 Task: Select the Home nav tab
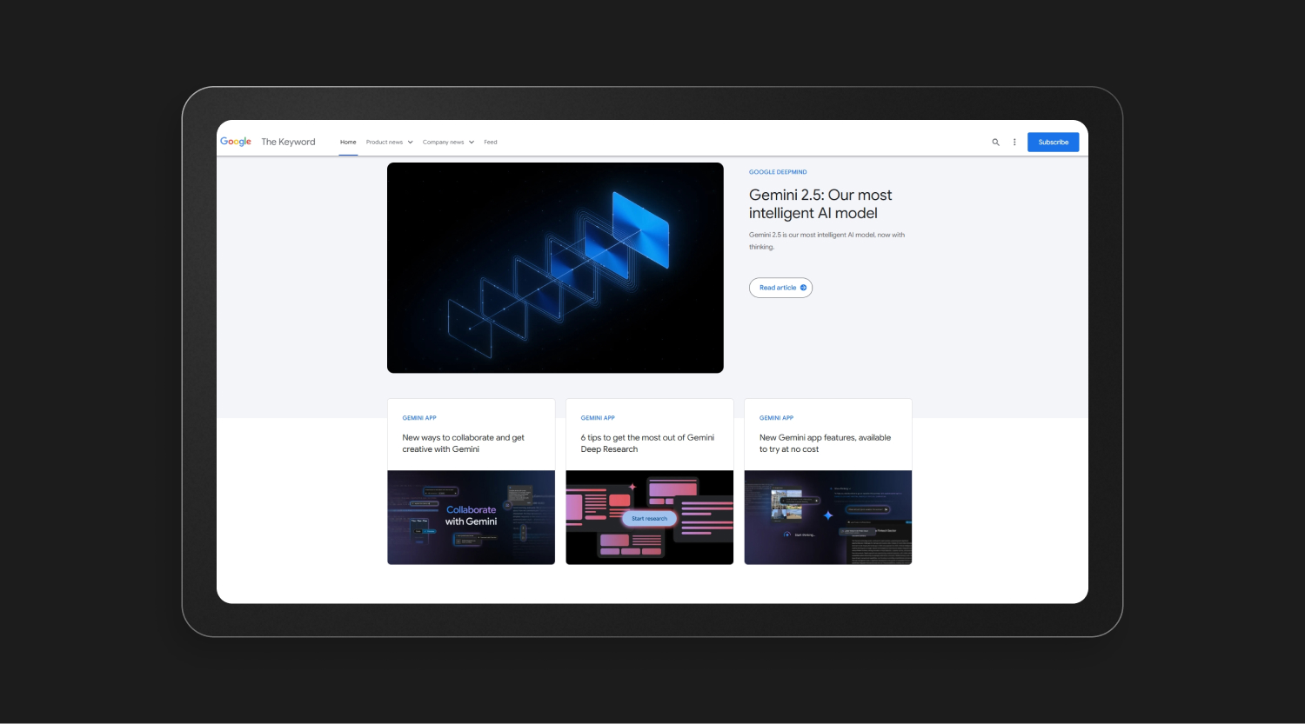(348, 143)
